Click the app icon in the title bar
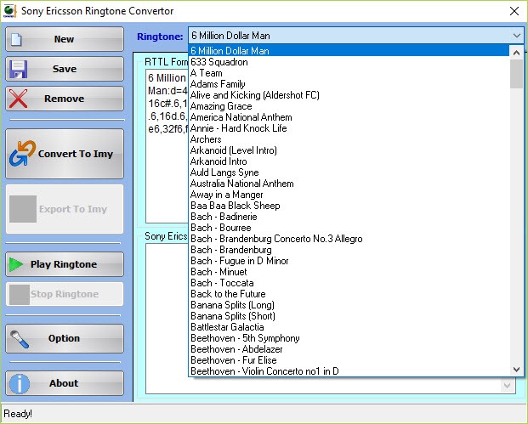 9,11
